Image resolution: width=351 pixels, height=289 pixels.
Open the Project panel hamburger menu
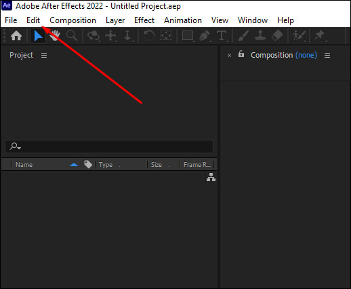(x=44, y=55)
